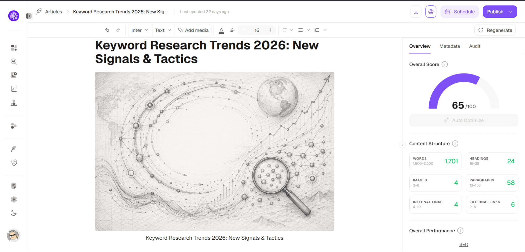This screenshot has height=252, width=525.
Task: Open the sparkle link icon in sidebar
Action: tap(14, 163)
